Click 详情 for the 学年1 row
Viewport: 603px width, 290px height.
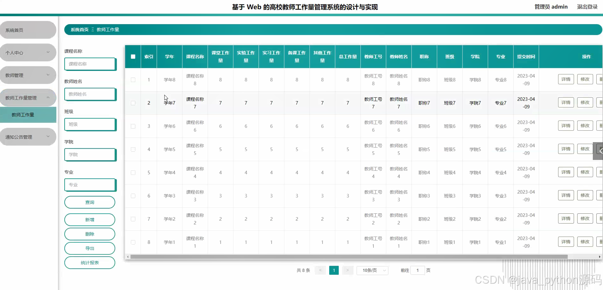[566, 242]
